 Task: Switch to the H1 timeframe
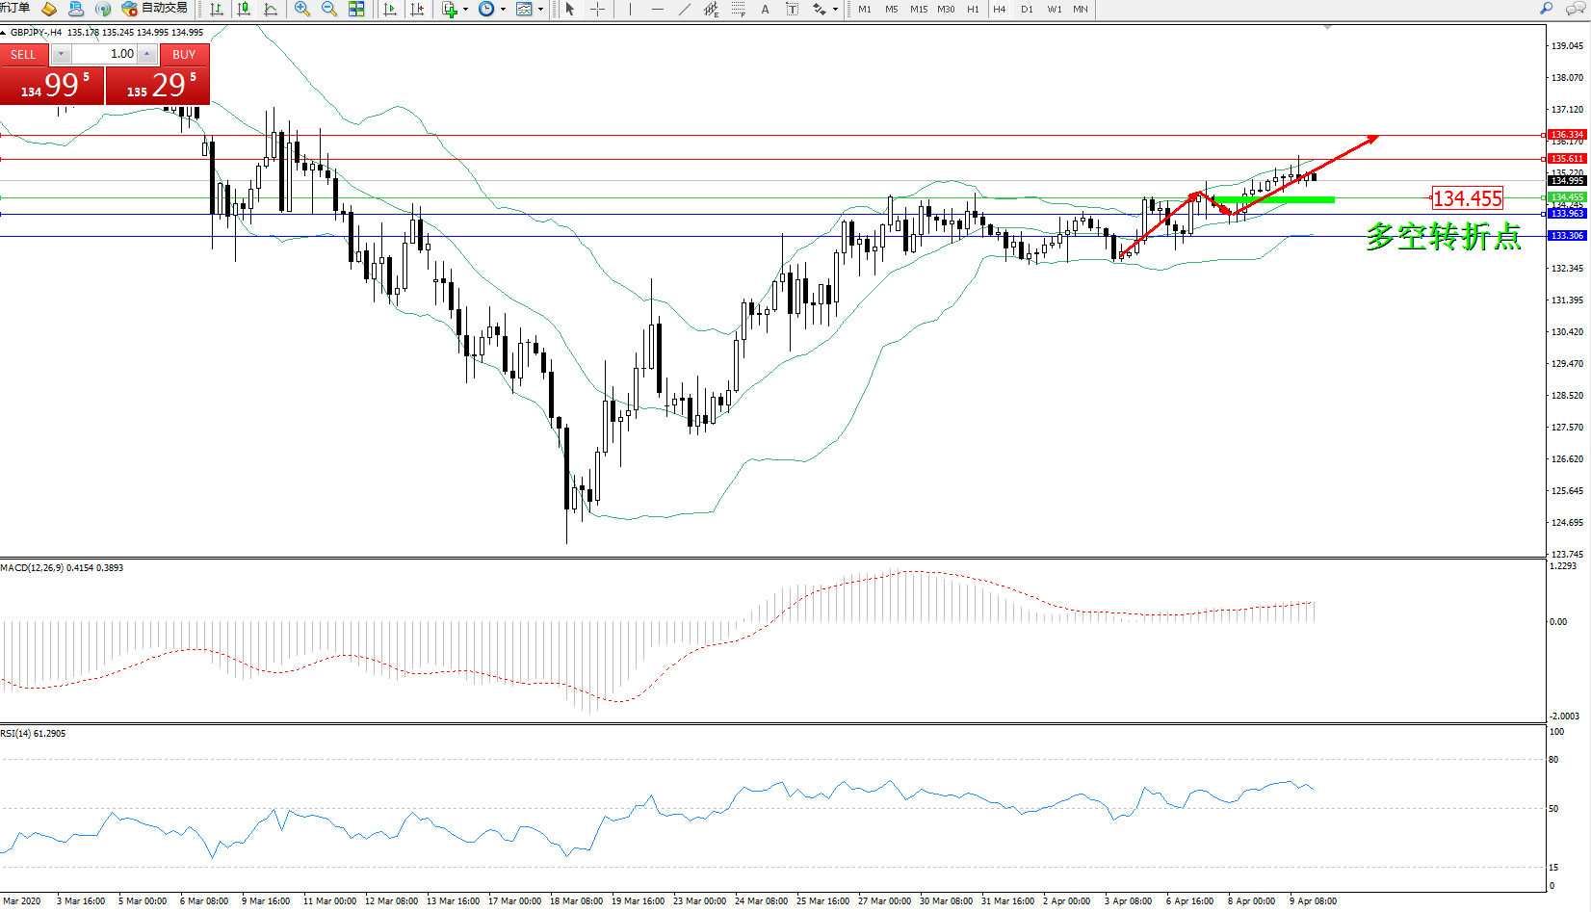click(x=973, y=9)
